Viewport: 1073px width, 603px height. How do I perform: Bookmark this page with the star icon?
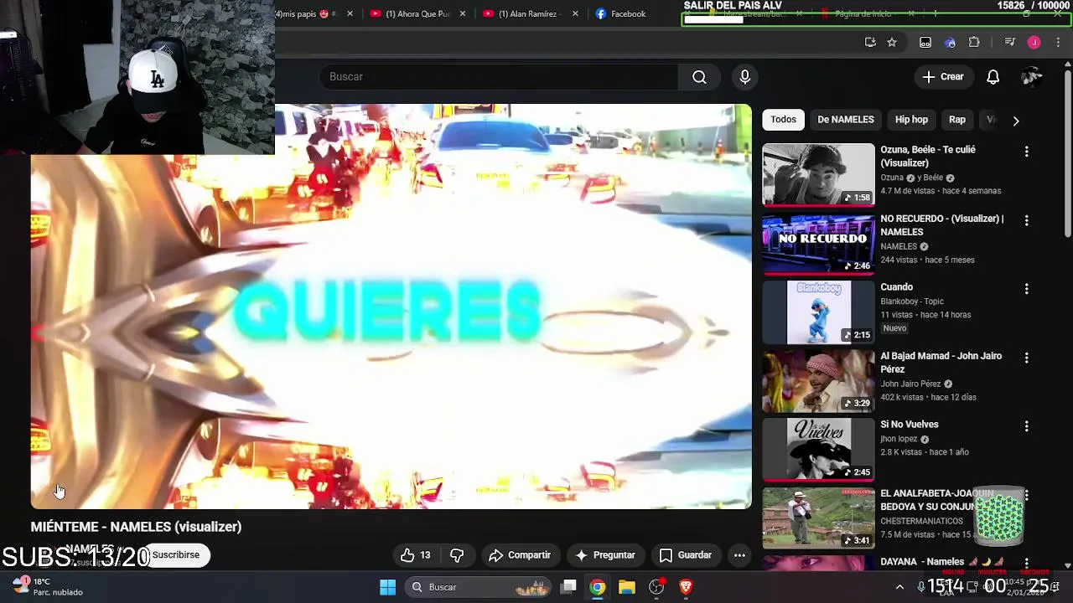892,43
